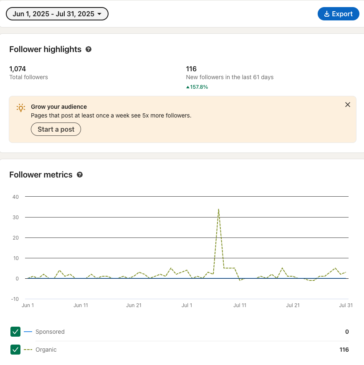Uncheck the Sponsored checkbox
The height and width of the screenshot is (365, 364).
point(15,332)
